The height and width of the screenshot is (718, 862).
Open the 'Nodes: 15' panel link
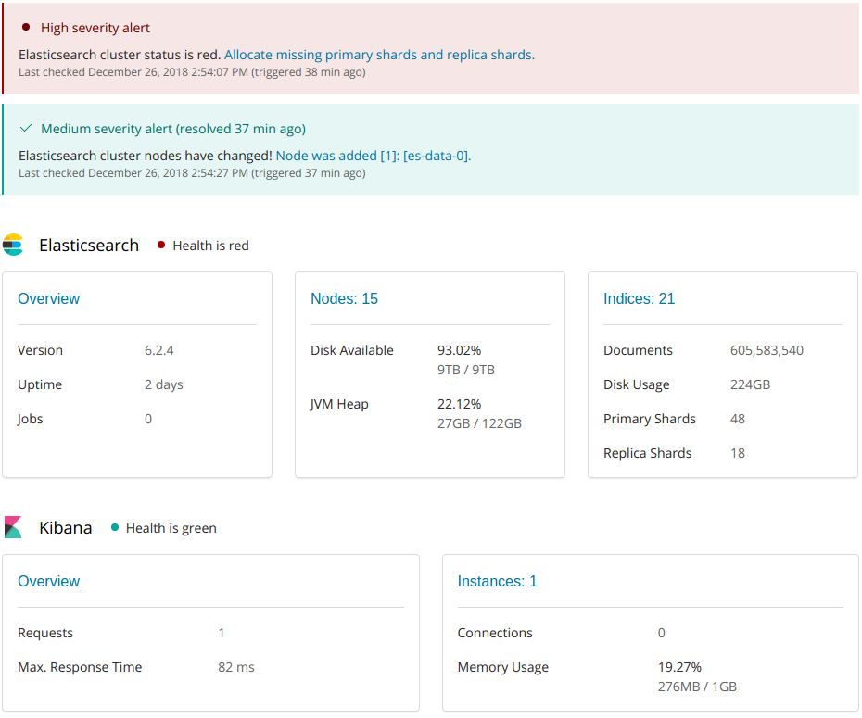[x=344, y=298]
